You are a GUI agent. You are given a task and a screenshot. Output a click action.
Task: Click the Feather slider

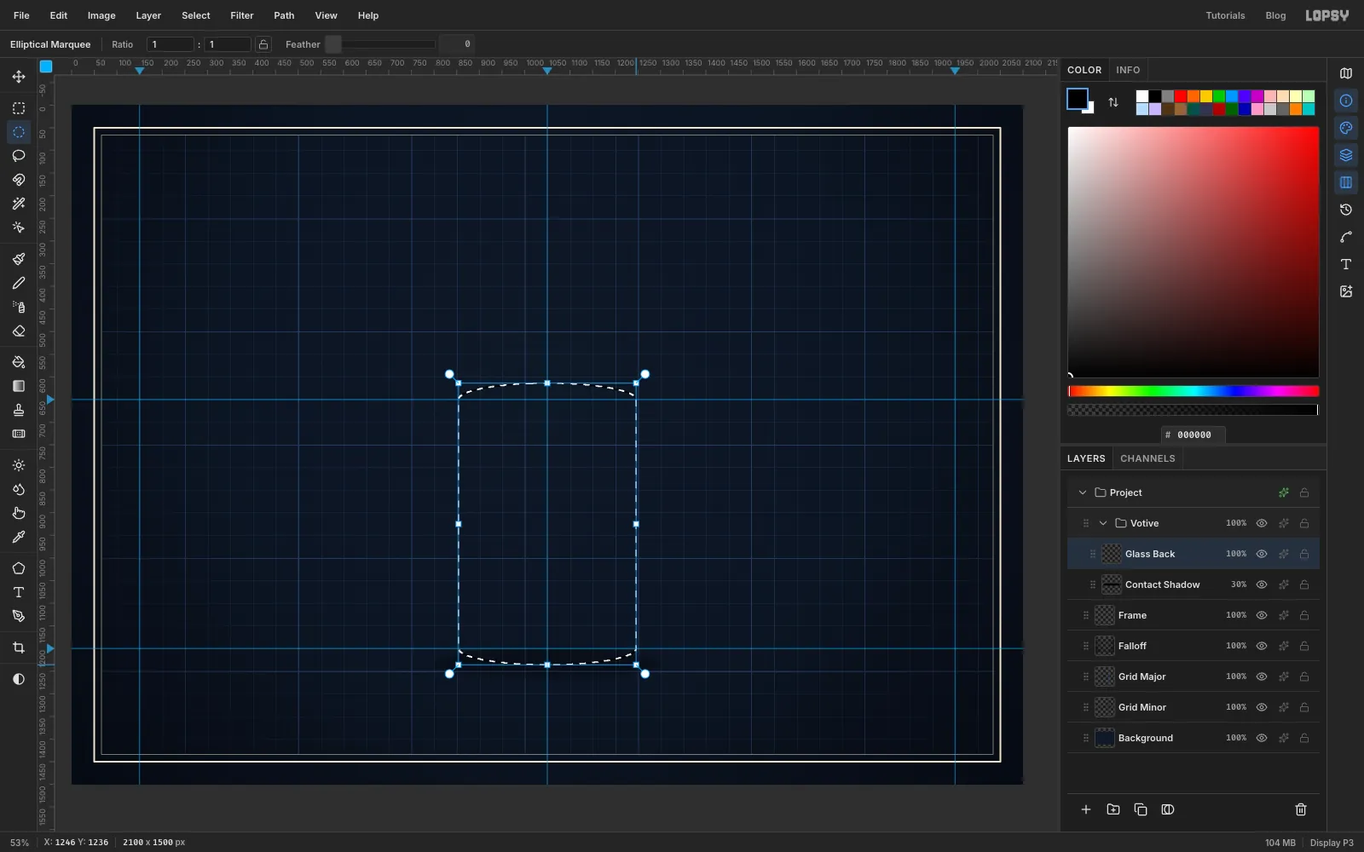tap(381, 44)
